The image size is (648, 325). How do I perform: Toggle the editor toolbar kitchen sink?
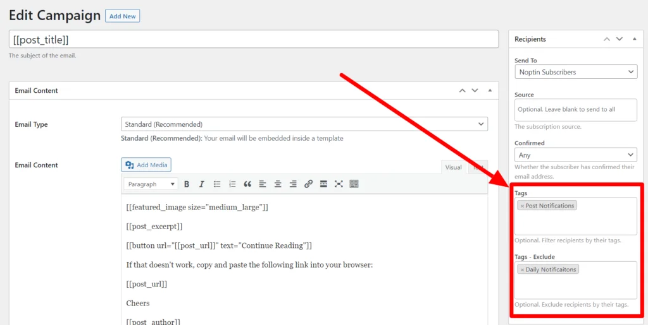click(x=354, y=184)
